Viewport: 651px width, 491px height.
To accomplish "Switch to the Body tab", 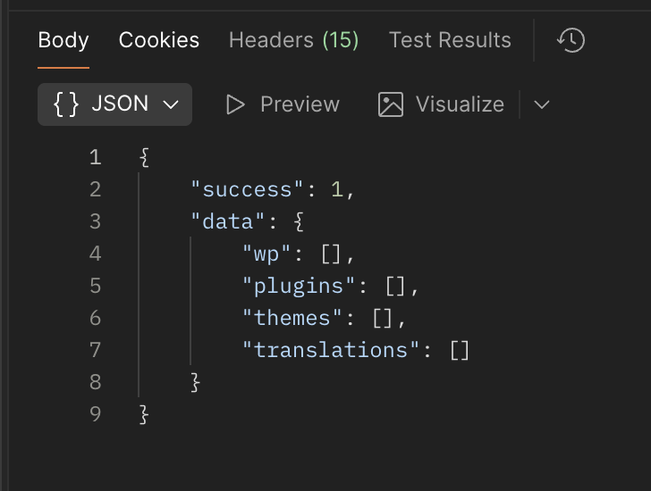I will click(x=63, y=40).
